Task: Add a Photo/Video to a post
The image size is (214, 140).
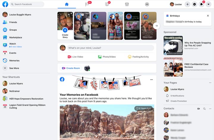Action: tap(107, 57)
